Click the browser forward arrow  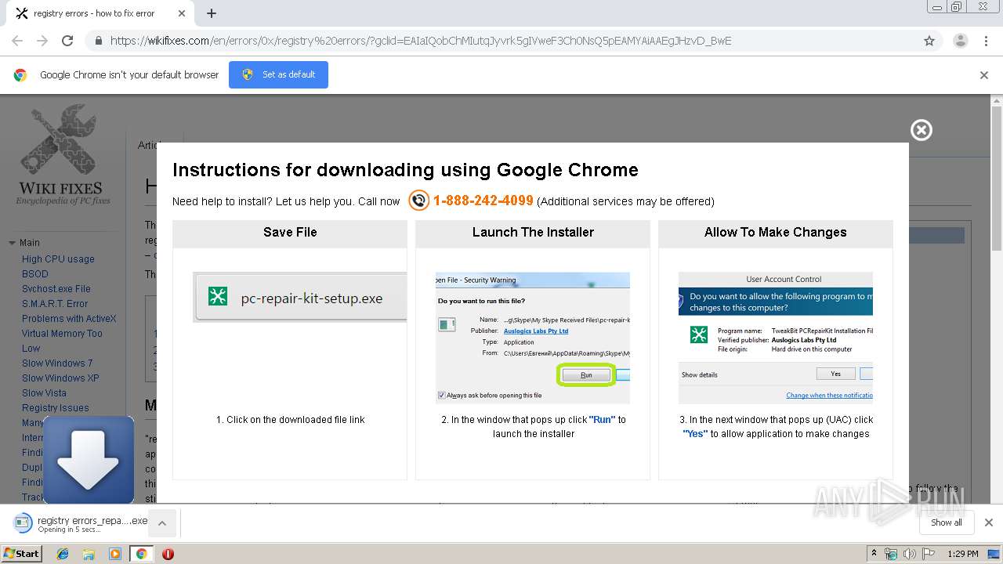point(42,41)
